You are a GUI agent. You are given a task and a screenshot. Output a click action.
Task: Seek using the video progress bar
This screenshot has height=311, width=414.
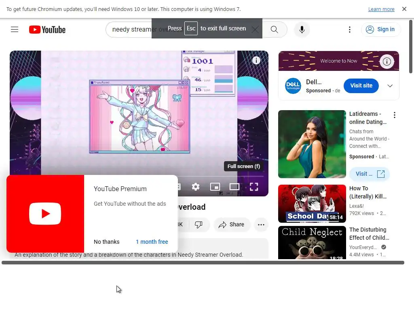point(221,176)
